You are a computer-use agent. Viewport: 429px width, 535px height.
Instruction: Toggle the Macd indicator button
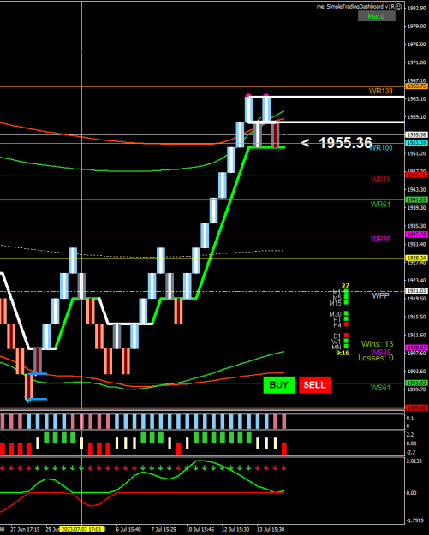pos(377,16)
